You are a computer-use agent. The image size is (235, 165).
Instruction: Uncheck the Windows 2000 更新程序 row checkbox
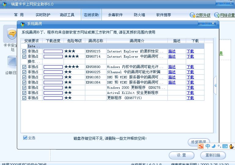24,88
